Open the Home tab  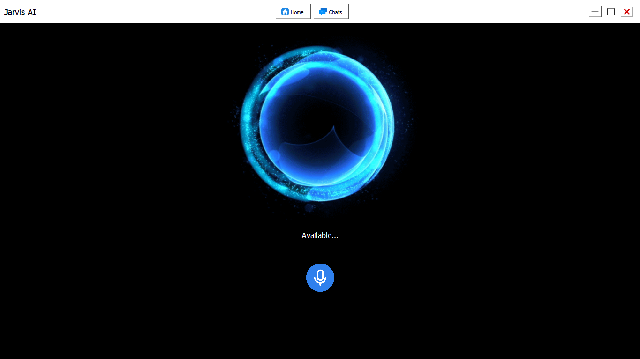point(293,12)
